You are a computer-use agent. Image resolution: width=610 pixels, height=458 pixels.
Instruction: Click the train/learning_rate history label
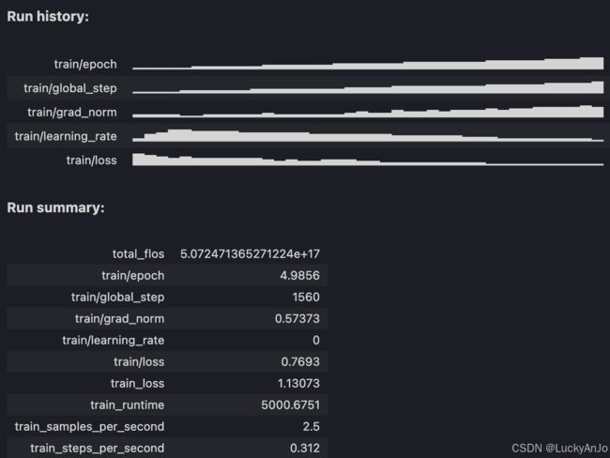[66, 136]
